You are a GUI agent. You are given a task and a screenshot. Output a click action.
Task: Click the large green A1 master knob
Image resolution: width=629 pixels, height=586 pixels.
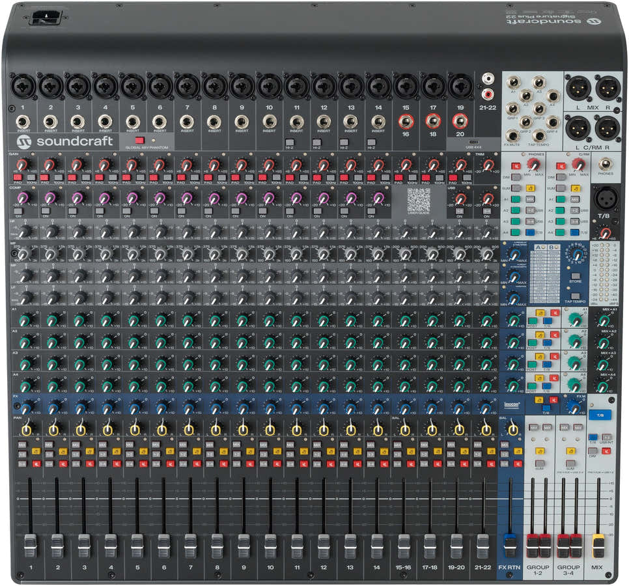(575, 319)
